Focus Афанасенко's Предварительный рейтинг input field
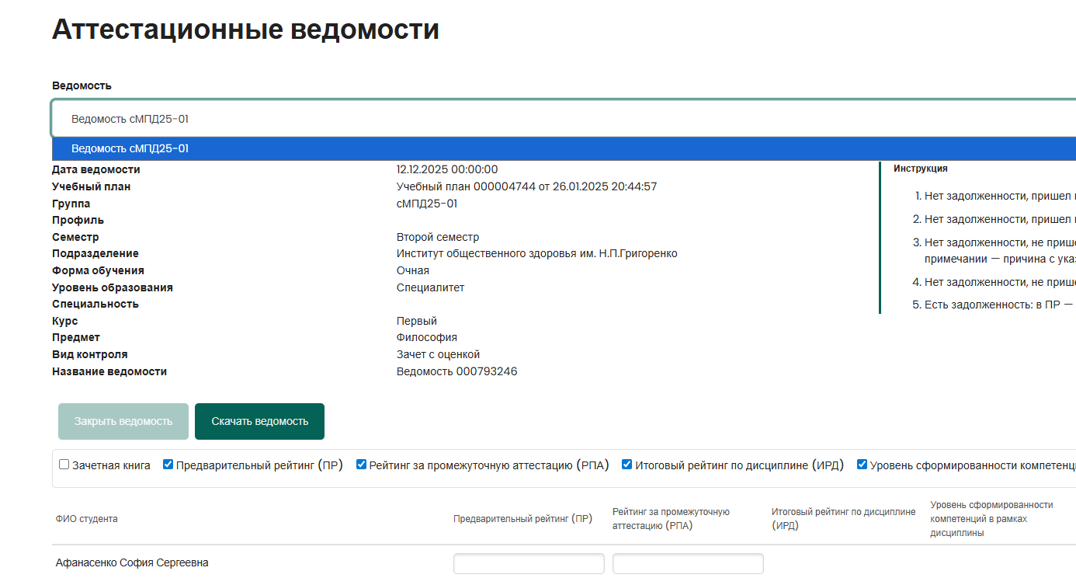 coord(529,563)
